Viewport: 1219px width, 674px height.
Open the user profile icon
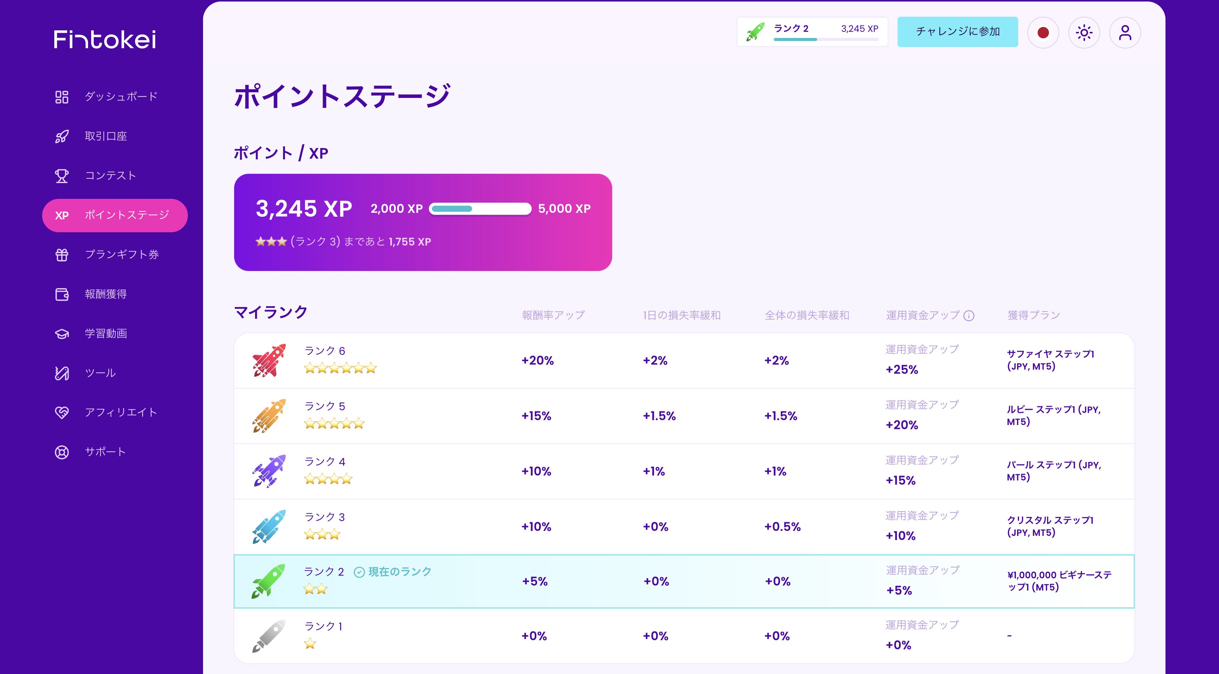1125,33
